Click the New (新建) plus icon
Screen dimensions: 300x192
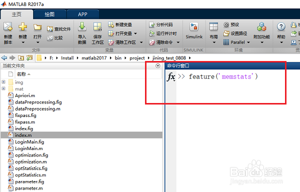pos(22,27)
